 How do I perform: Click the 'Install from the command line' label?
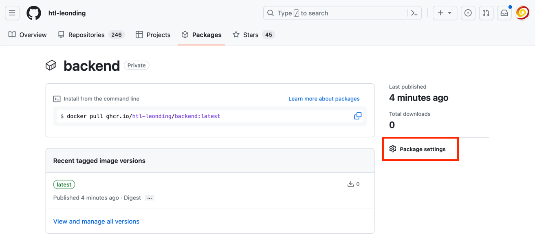coord(101,99)
